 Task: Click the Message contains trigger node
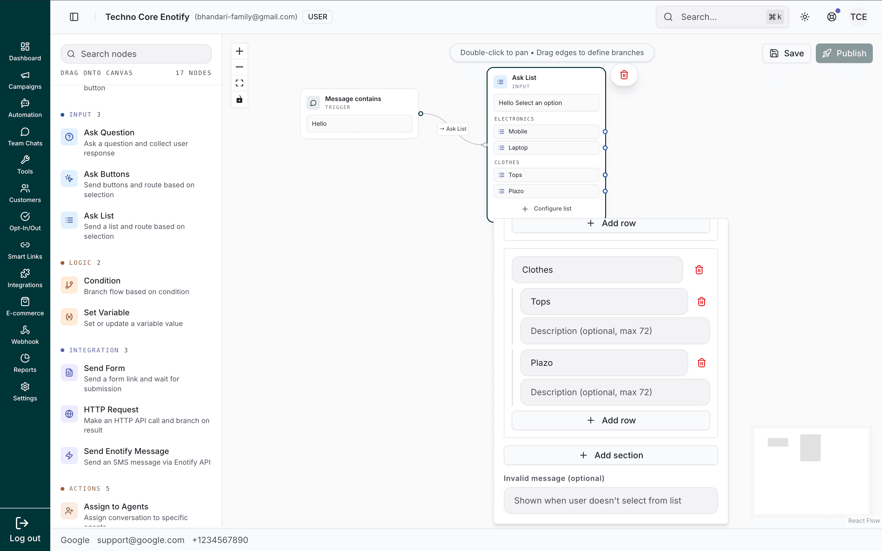coord(359,113)
